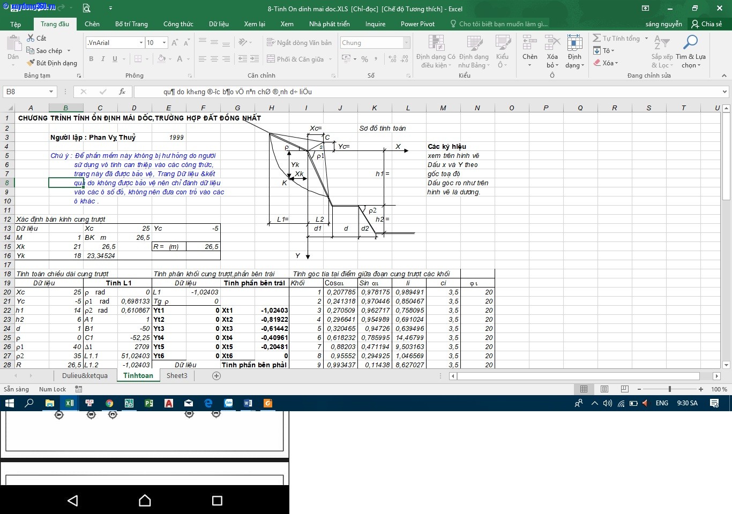Open the Chèn ribbon tab

92,24
